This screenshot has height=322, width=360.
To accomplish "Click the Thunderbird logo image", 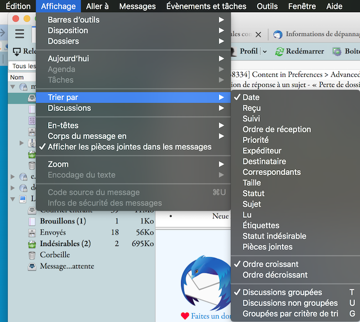I will [x=205, y=283].
